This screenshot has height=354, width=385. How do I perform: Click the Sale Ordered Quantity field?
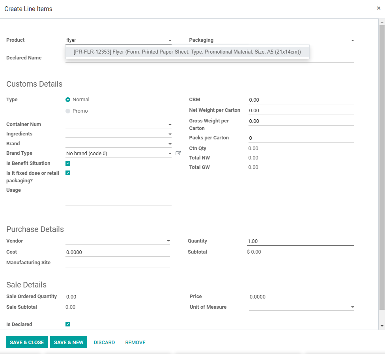[119, 297]
